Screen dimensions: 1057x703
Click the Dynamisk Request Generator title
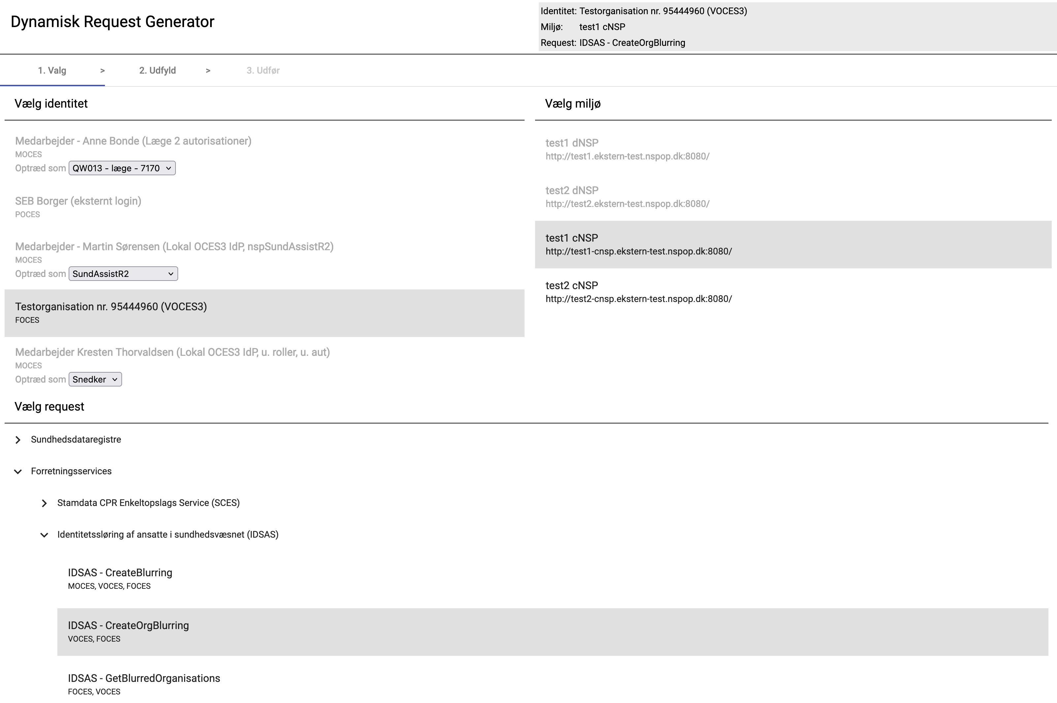112,21
